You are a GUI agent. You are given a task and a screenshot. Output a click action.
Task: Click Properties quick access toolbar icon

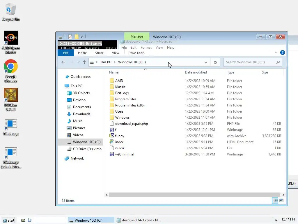click(x=70, y=36)
